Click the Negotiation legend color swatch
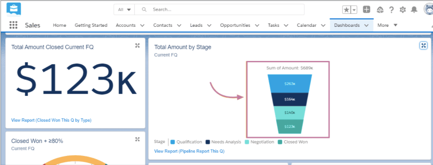The image size is (433, 165). click(247, 142)
